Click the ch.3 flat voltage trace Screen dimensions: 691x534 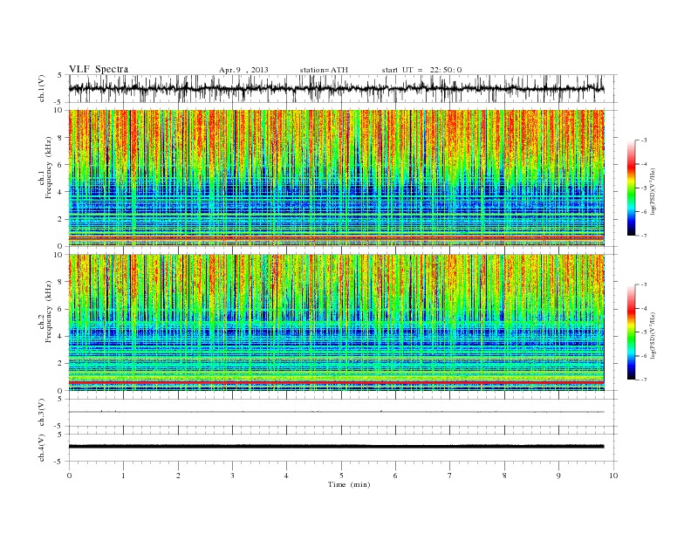(x=336, y=412)
